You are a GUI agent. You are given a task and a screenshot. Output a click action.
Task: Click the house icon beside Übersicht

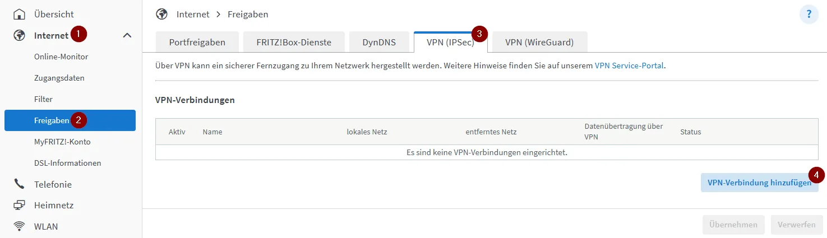click(x=20, y=14)
